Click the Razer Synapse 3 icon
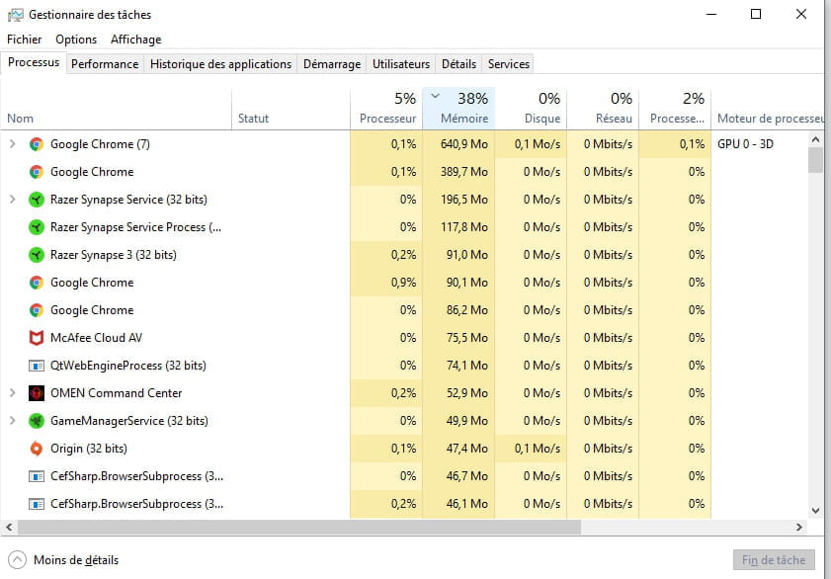831x579 pixels. (36, 255)
